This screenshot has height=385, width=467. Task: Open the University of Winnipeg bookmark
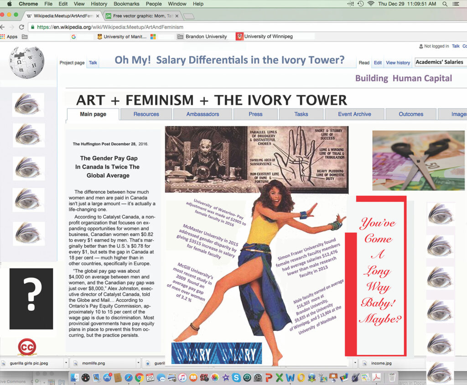pyautogui.click(x=265, y=36)
